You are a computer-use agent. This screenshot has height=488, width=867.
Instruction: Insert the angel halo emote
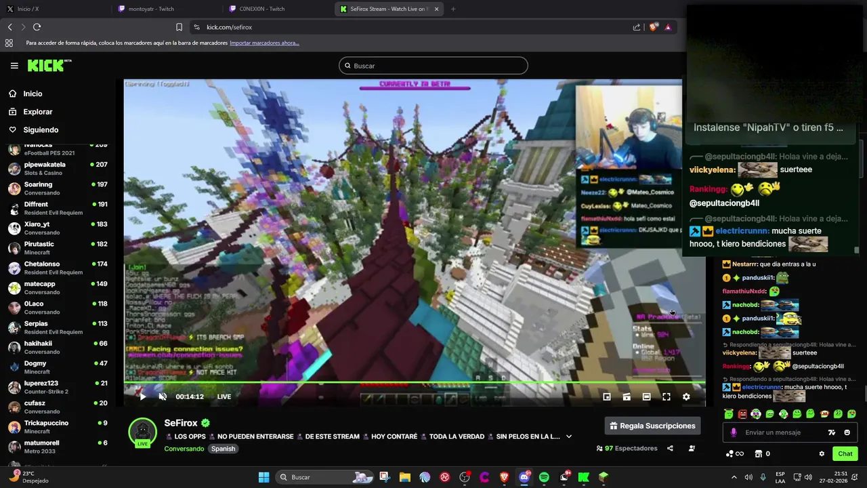point(729,414)
